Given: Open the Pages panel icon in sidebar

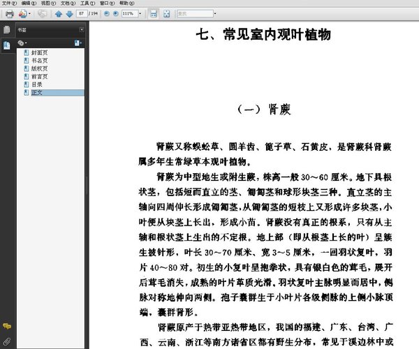Looking at the screenshot, I should pos(7,29).
